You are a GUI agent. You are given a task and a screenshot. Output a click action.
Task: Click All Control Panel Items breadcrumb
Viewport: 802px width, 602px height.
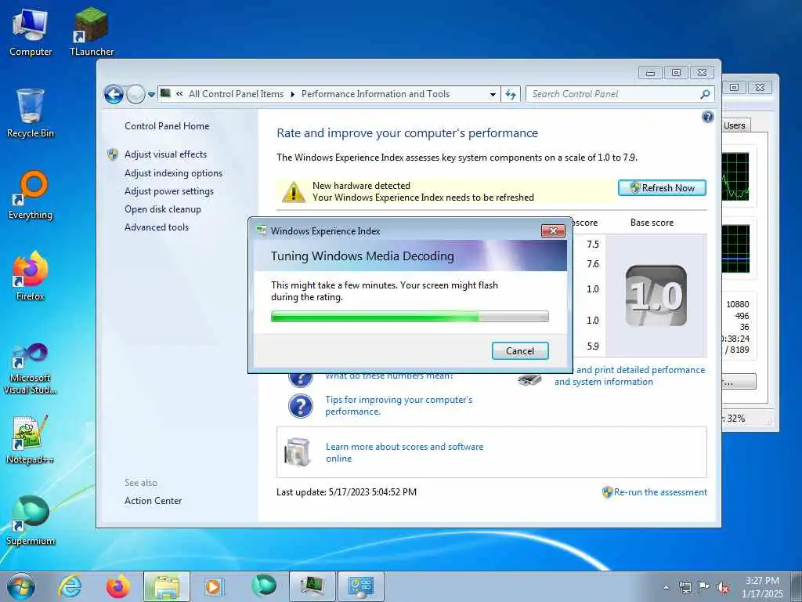pyautogui.click(x=236, y=94)
